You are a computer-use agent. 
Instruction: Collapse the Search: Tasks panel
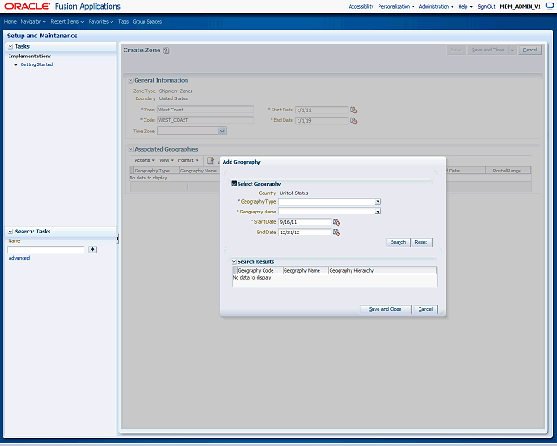[x=10, y=232]
